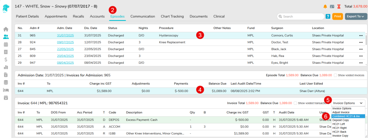Open the calendar icon in sidebar

coord(6,44)
